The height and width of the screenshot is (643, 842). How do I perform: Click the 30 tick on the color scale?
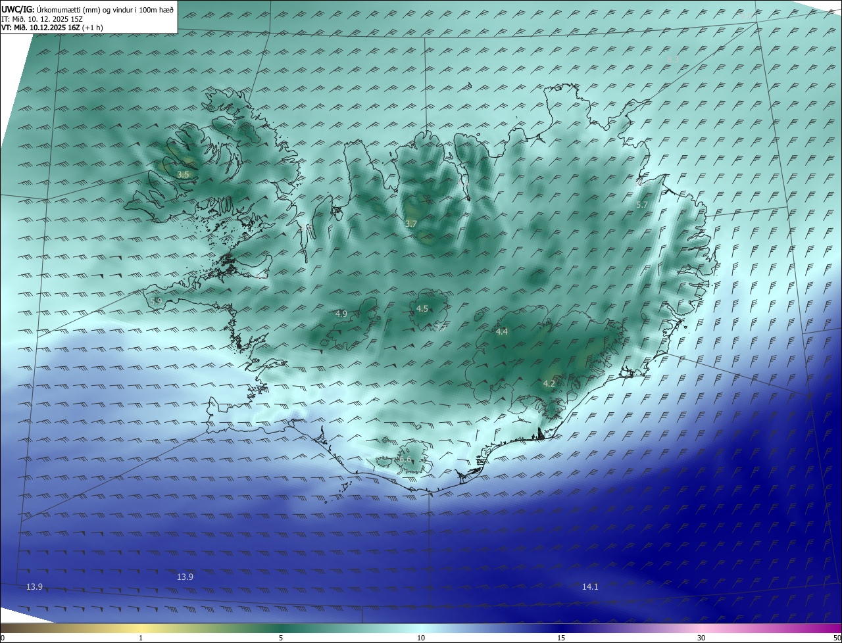pos(701,638)
